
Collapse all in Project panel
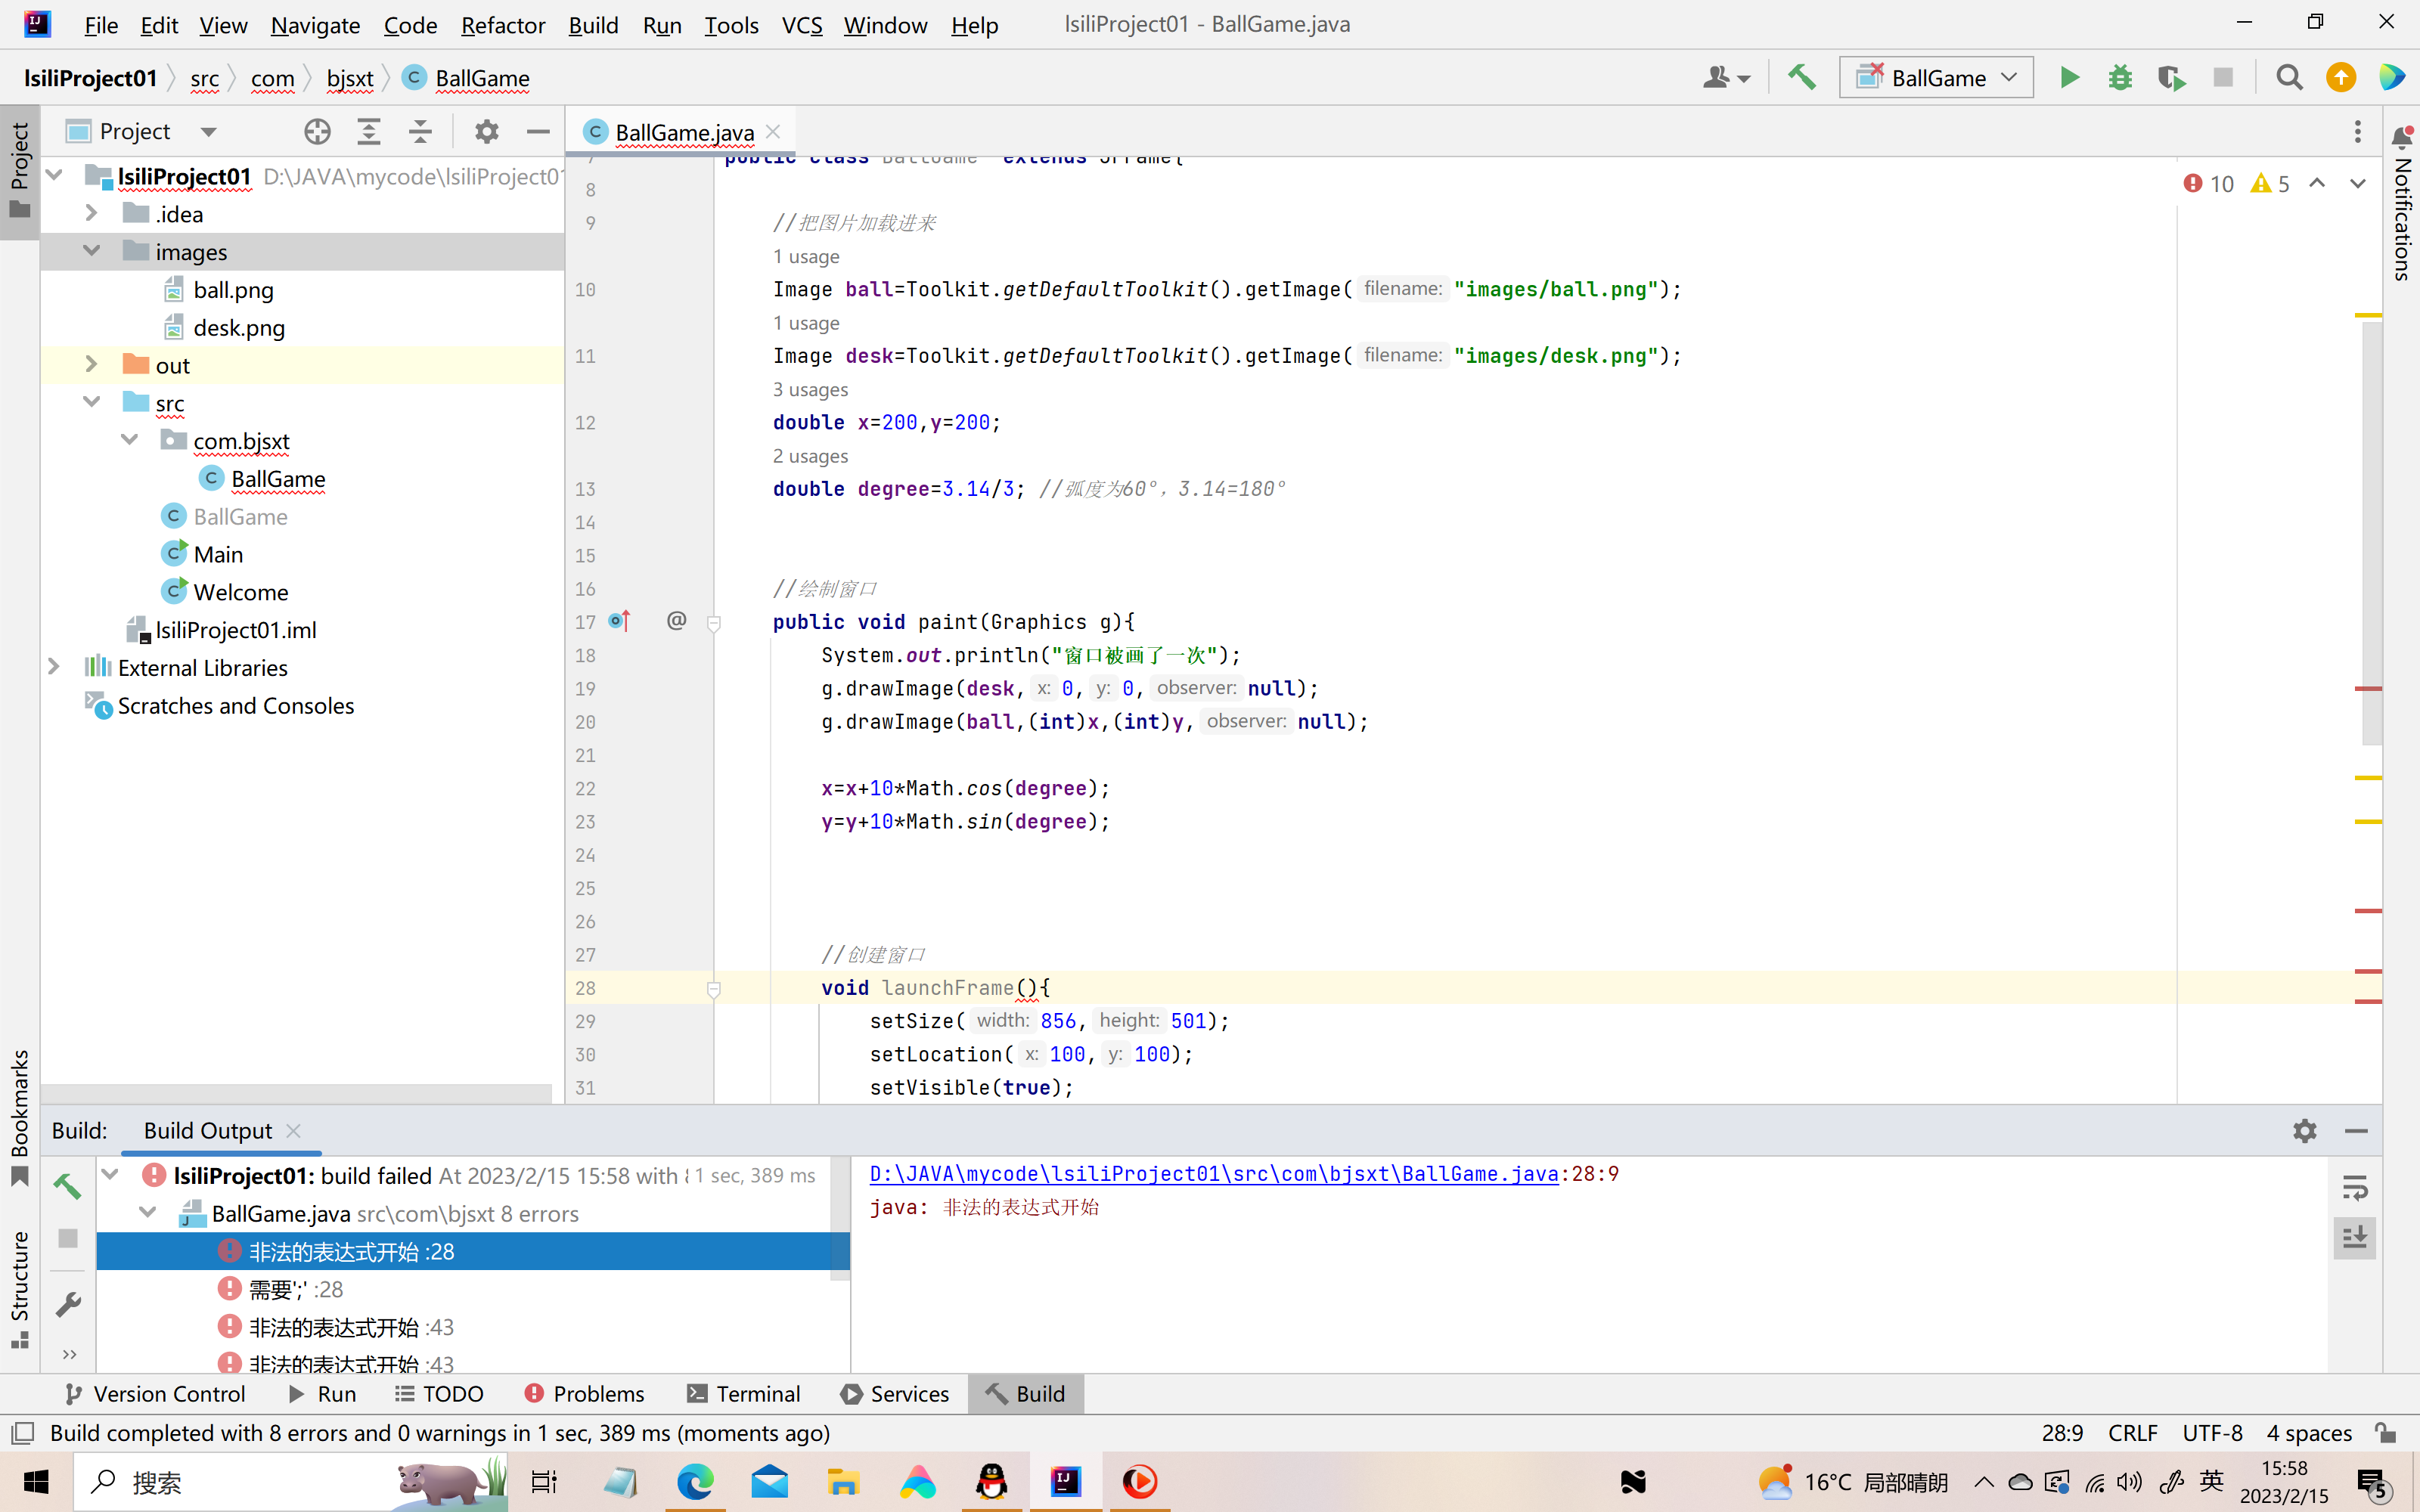pyautogui.click(x=421, y=132)
